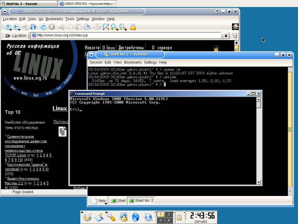Open the Home page icon in Konqueror
This screenshot has height=224, width=298.
33,27
